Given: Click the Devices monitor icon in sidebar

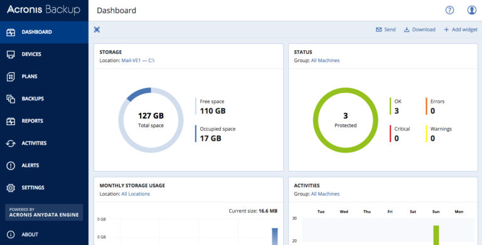Looking at the screenshot, I should point(11,55).
